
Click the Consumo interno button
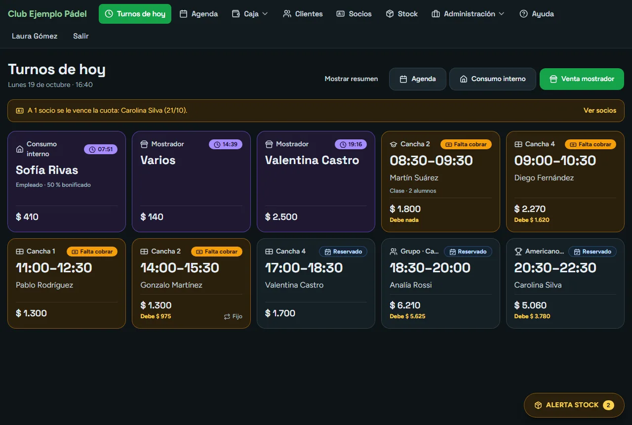point(493,79)
